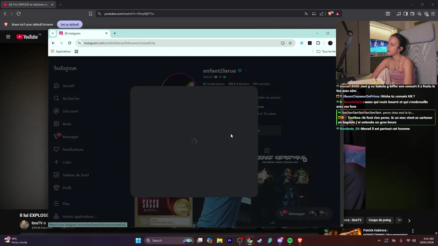Click taskbar Search box
Image resolution: width=438 pixels, height=246 pixels.
pos(169,241)
